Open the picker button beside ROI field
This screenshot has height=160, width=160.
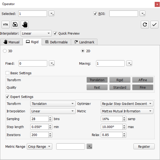(x=142, y=14)
